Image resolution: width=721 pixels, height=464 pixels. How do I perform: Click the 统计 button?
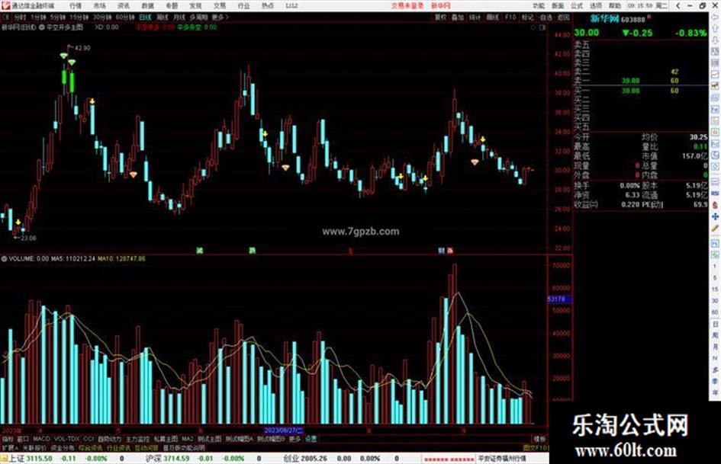[475, 17]
